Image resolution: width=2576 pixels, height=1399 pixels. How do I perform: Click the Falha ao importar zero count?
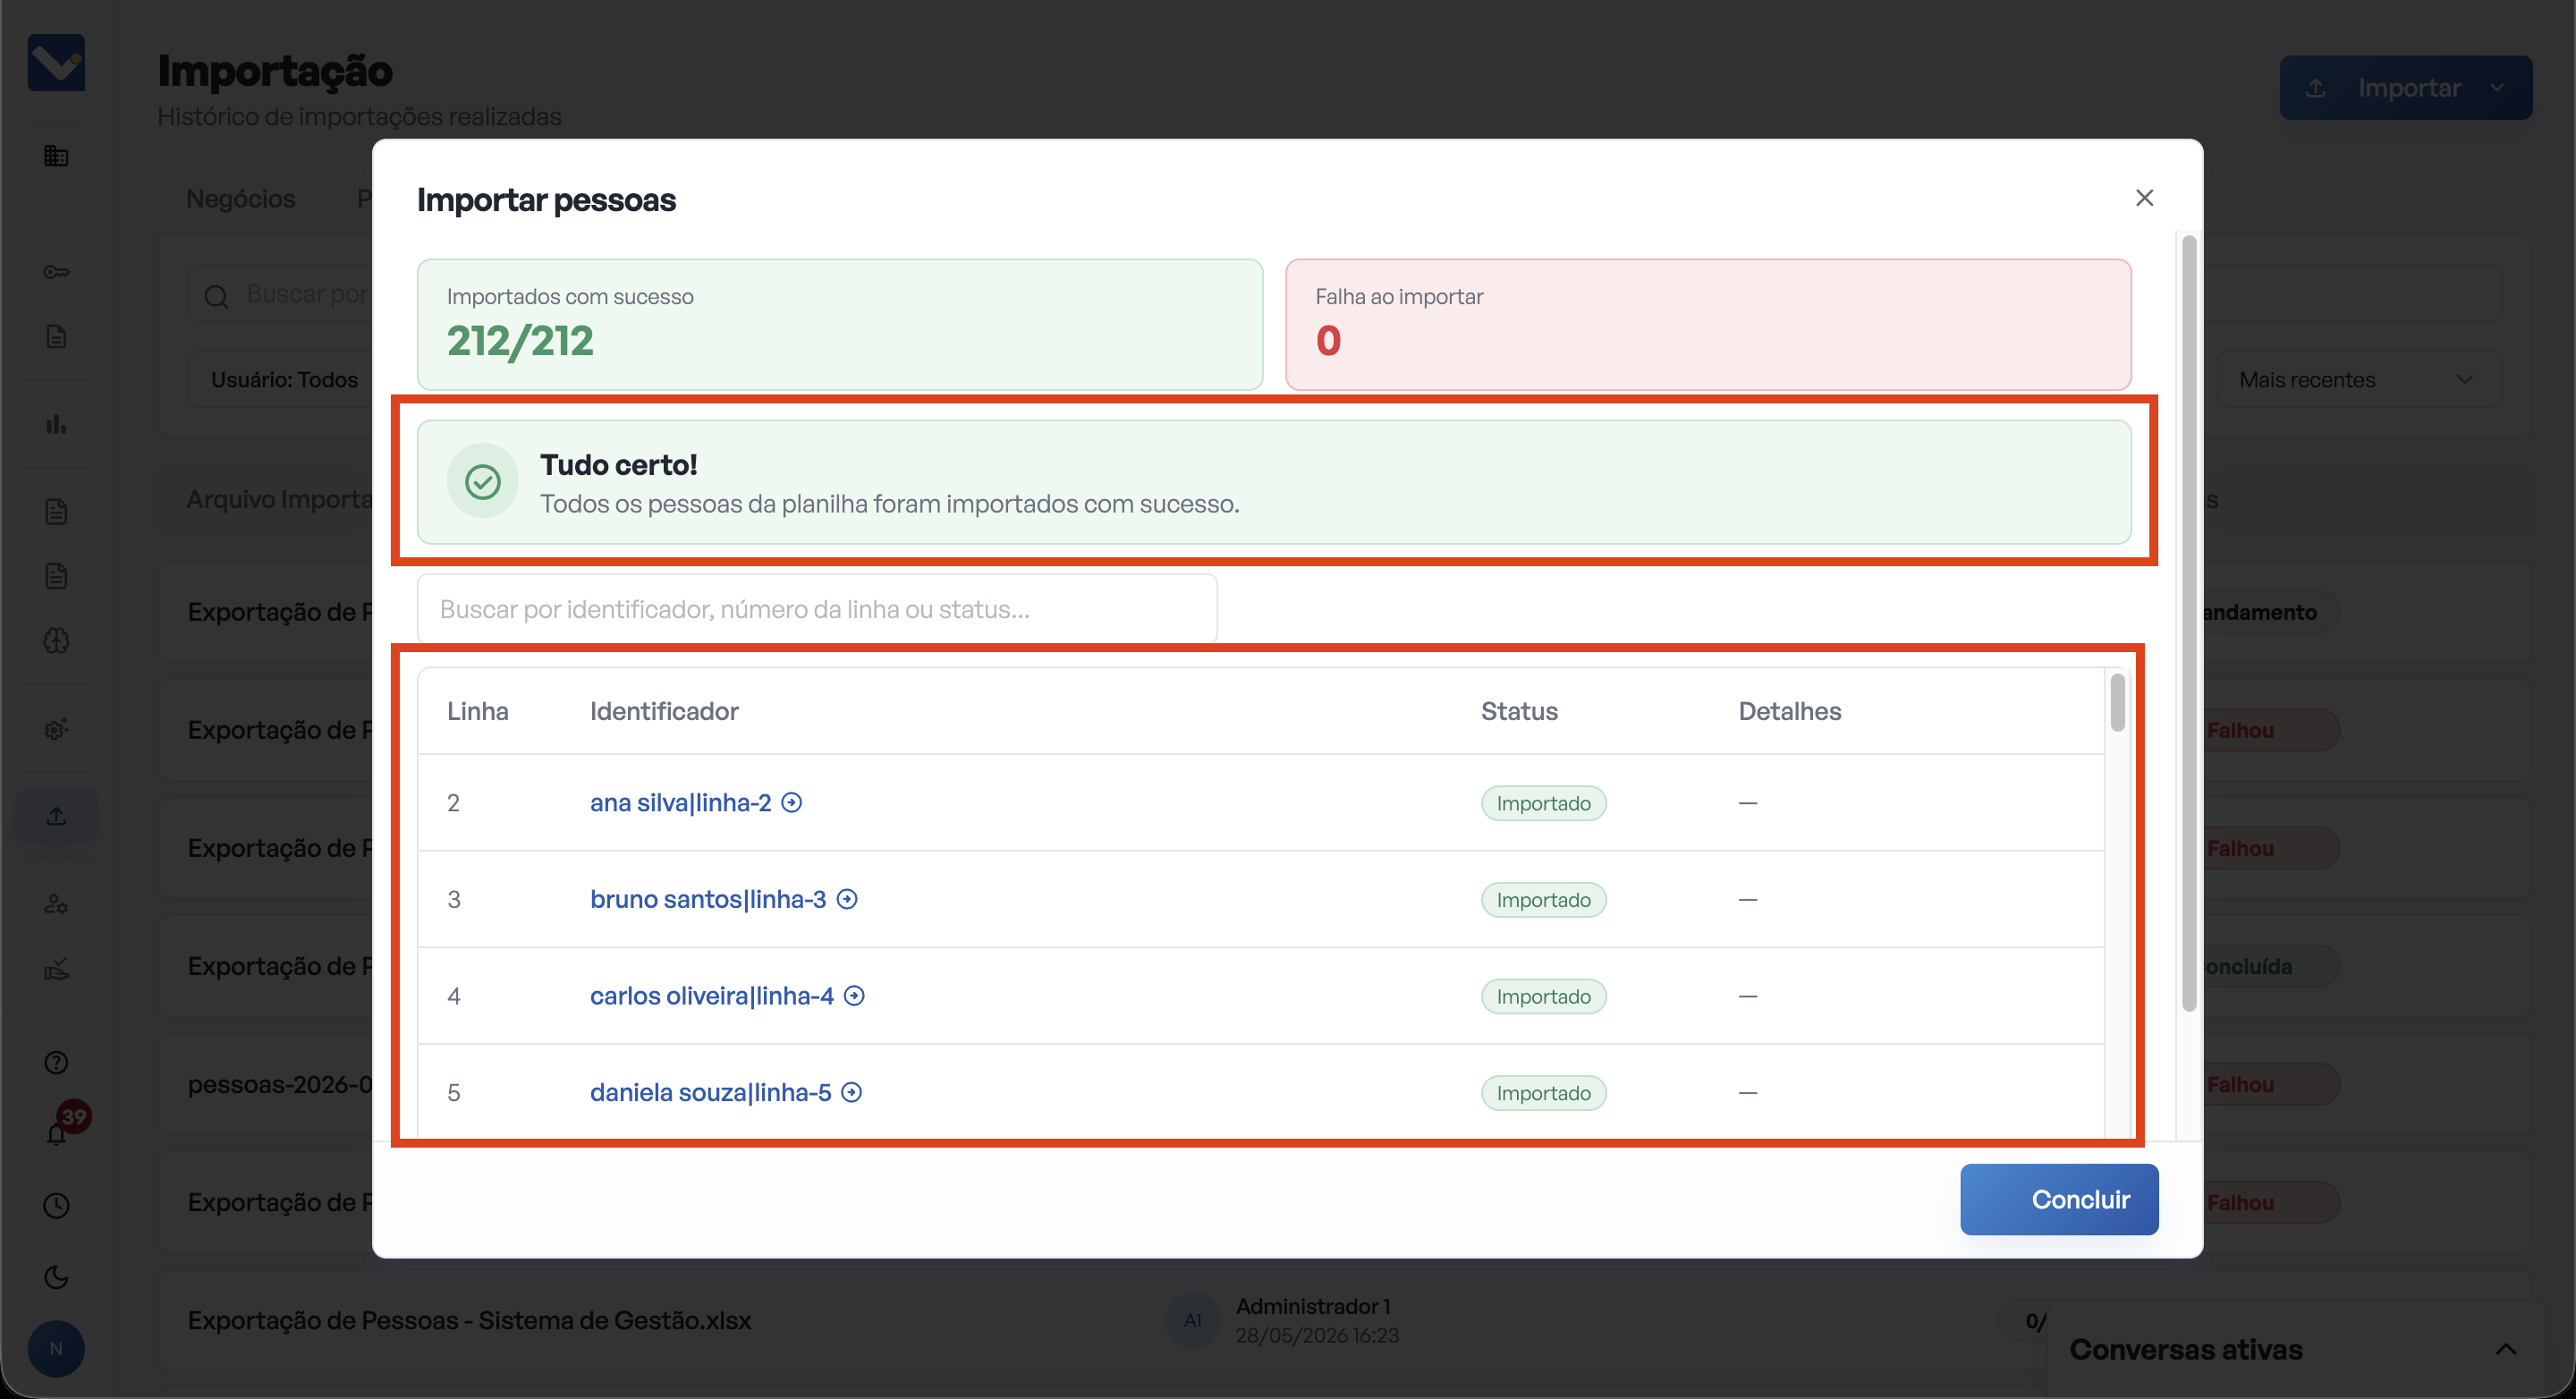(x=1328, y=341)
